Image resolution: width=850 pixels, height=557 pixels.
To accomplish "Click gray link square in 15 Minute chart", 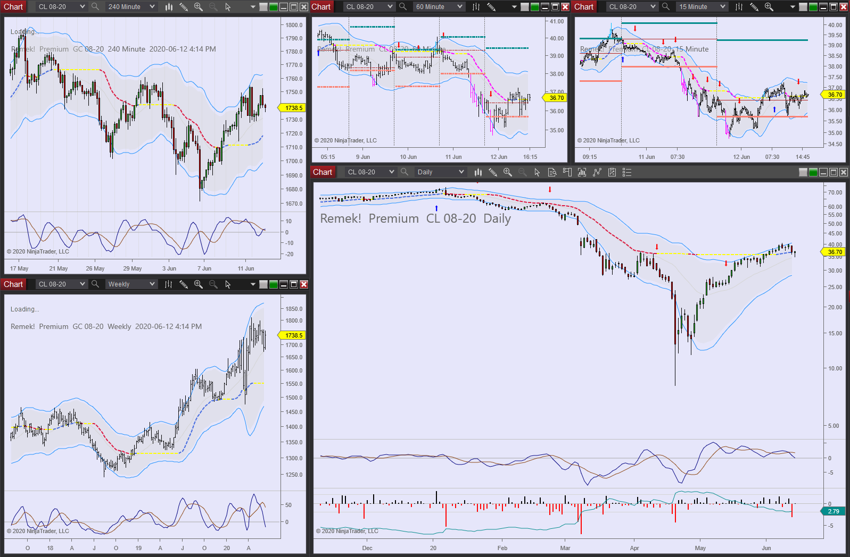I will click(x=803, y=7).
